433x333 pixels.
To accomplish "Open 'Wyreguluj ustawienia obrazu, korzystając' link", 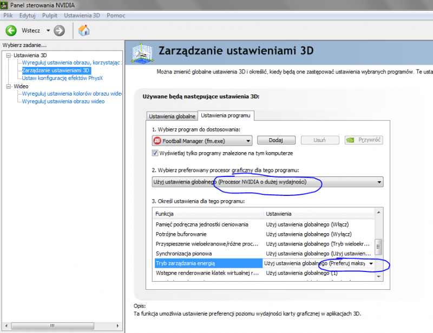I will point(72,63).
